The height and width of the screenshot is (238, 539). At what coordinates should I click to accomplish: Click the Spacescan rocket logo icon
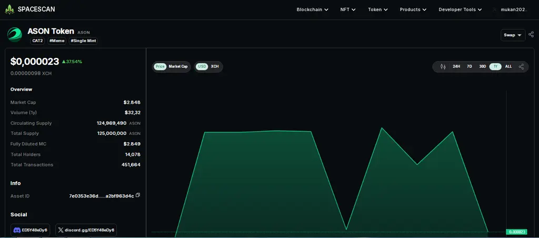pyautogui.click(x=9, y=9)
